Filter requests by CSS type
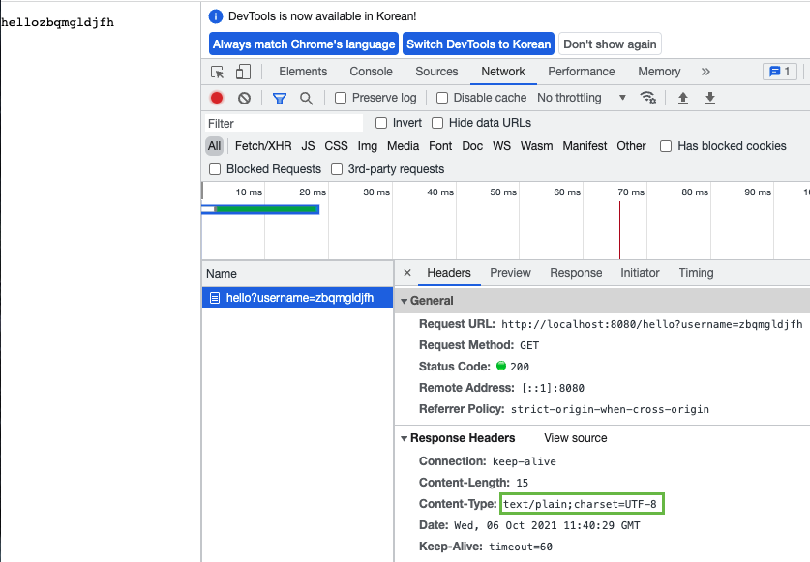Viewport: 810px width, 562px height. [x=337, y=146]
